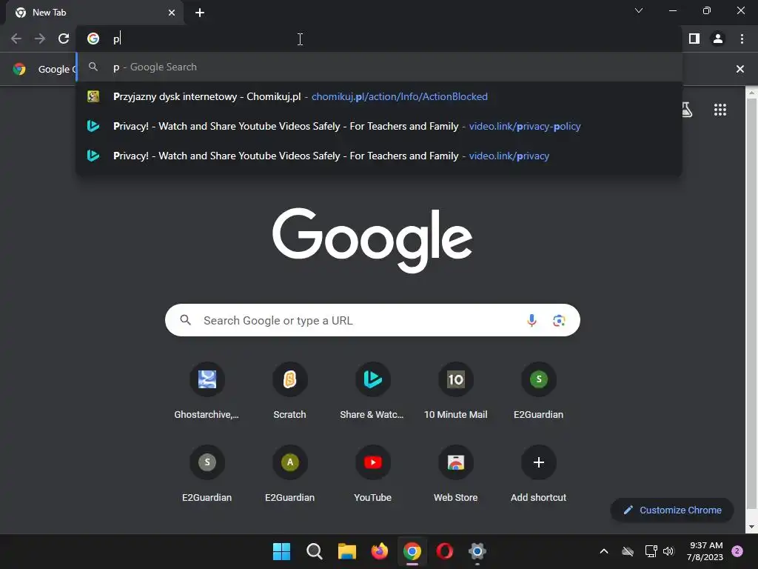The image size is (758, 569).
Task: Open the Share & Watch shortcut
Action: [372, 390]
